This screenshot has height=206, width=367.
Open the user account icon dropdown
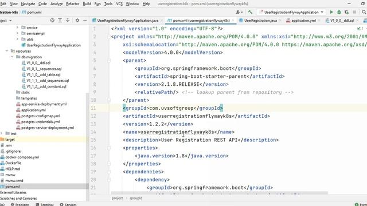[x=239, y=12]
